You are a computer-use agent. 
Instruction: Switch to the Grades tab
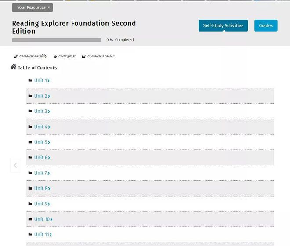point(266,25)
